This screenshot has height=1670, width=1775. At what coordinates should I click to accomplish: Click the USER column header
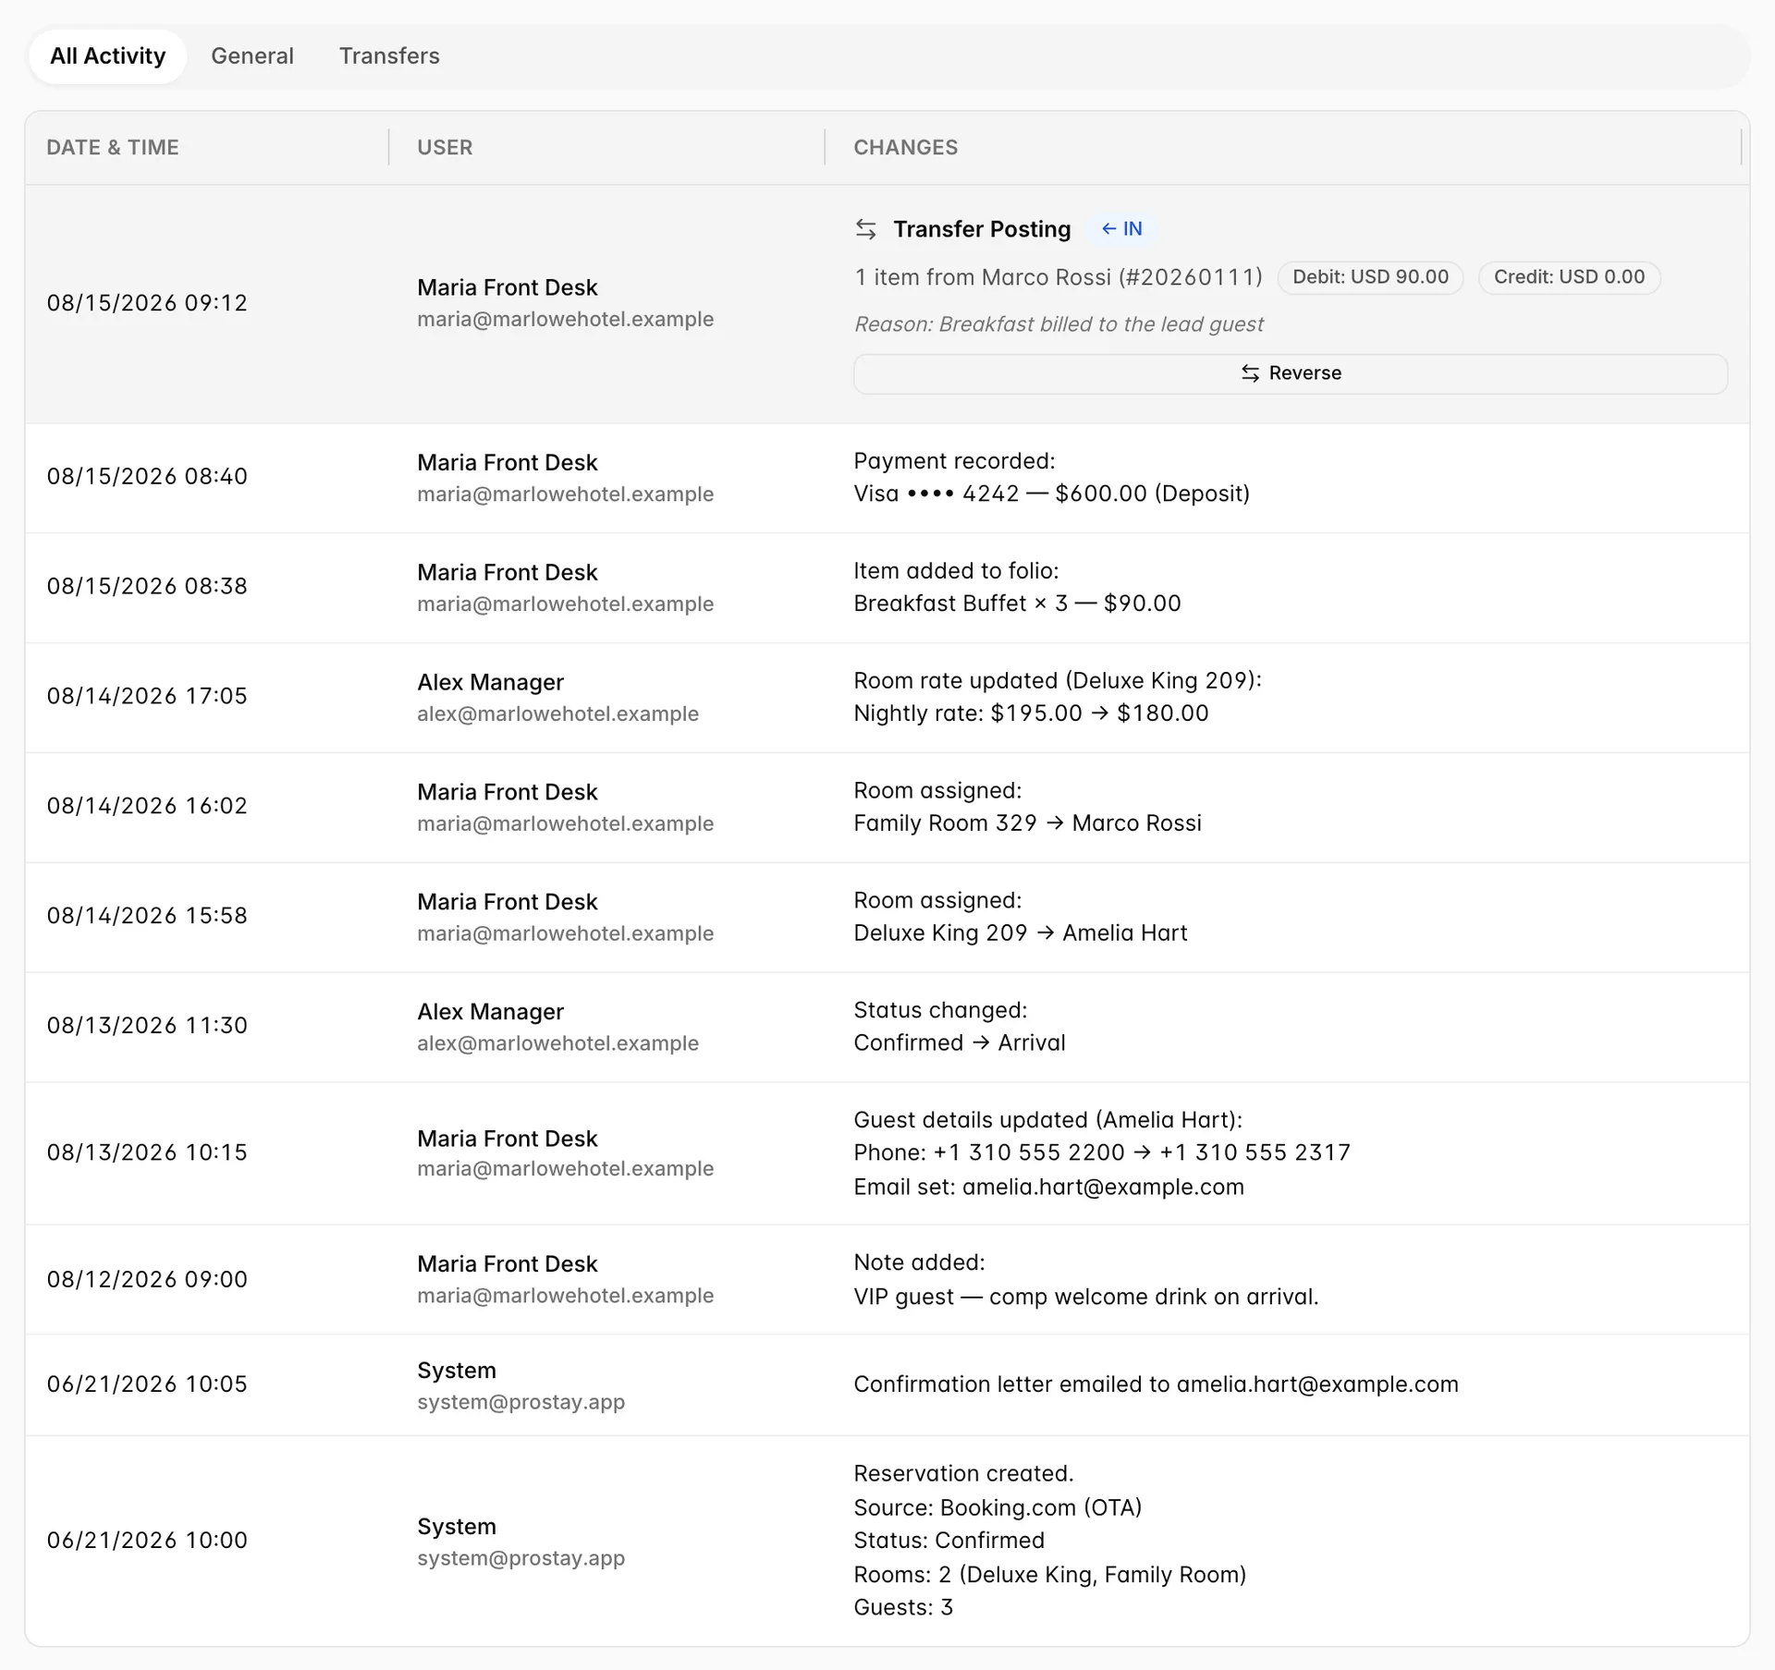point(445,148)
